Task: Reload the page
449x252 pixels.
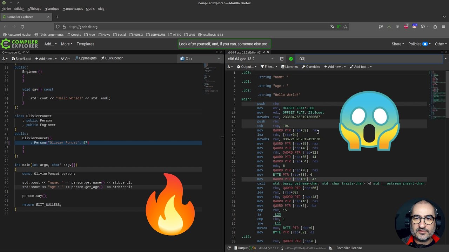Action: pos(22,27)
